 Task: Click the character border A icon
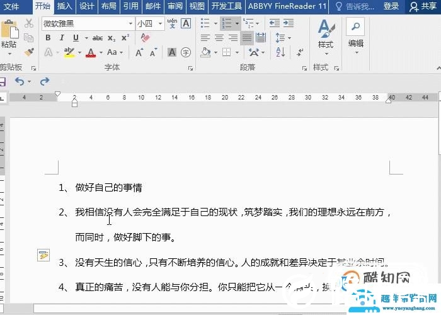186,23
